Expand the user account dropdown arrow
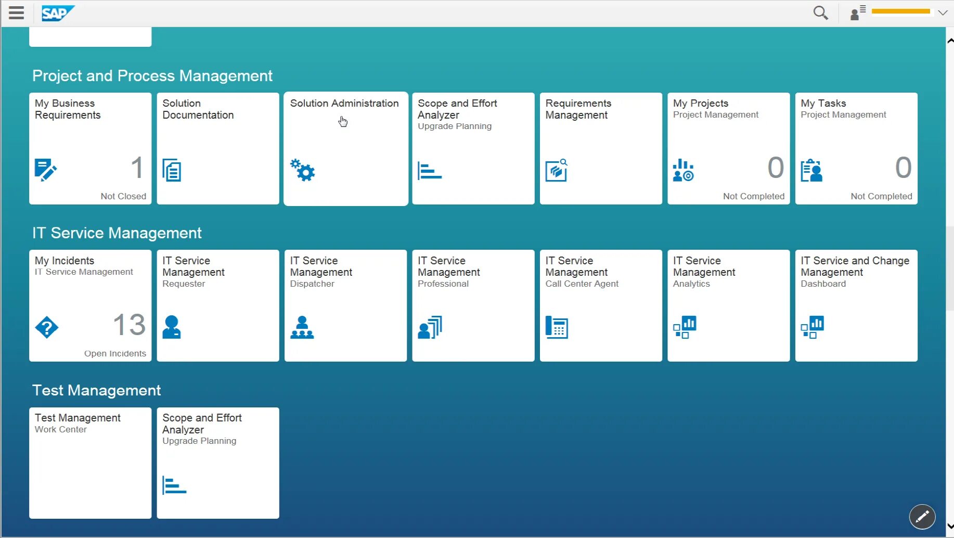The height and width of the screenshot is (538, 954). (x=943, y=12)
